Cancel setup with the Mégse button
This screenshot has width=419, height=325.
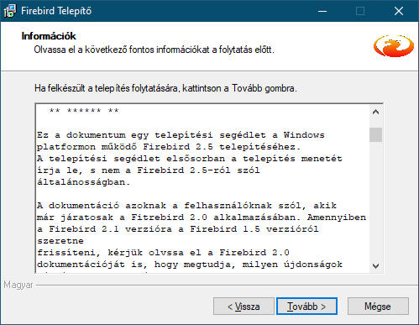click(x=378, y=307)
